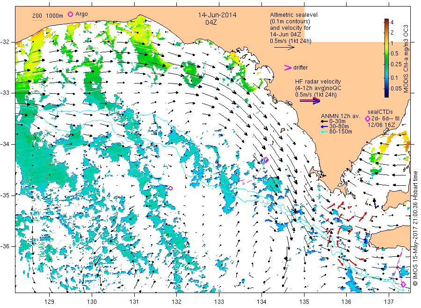Click the red and blue HF radar arrow
The height and width of the screenshot is (308, 421).
click(x=310, y=101)
